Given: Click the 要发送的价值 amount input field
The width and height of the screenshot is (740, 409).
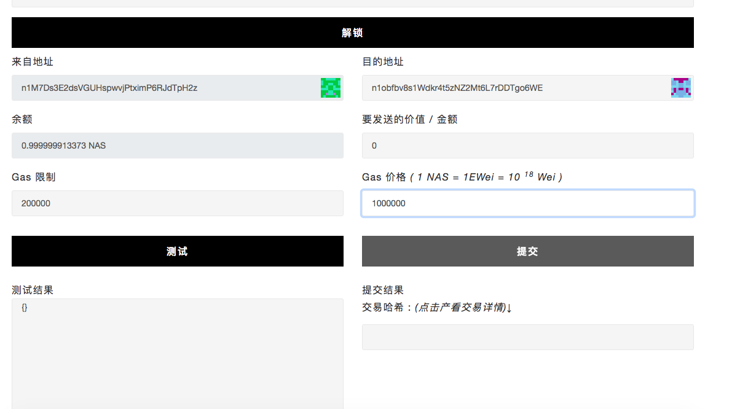Looking at the screenshot, I should pyautogui.click(x=528, y=146).
